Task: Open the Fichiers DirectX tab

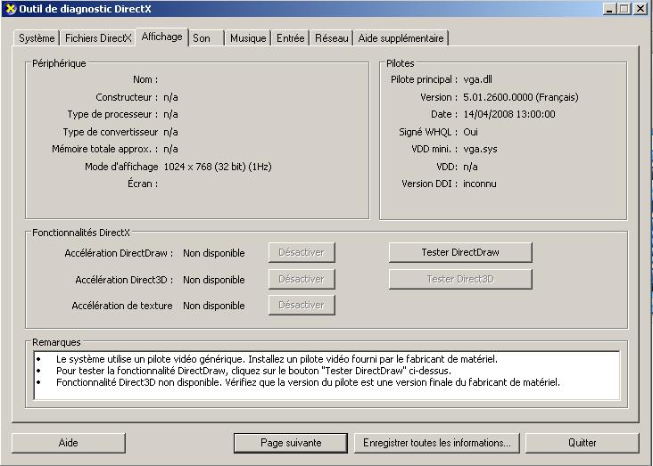Action: [98, 38]
